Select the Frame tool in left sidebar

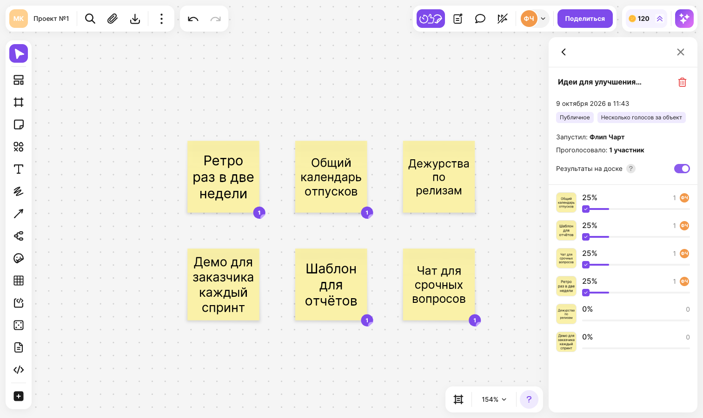[x=19, y=102]
